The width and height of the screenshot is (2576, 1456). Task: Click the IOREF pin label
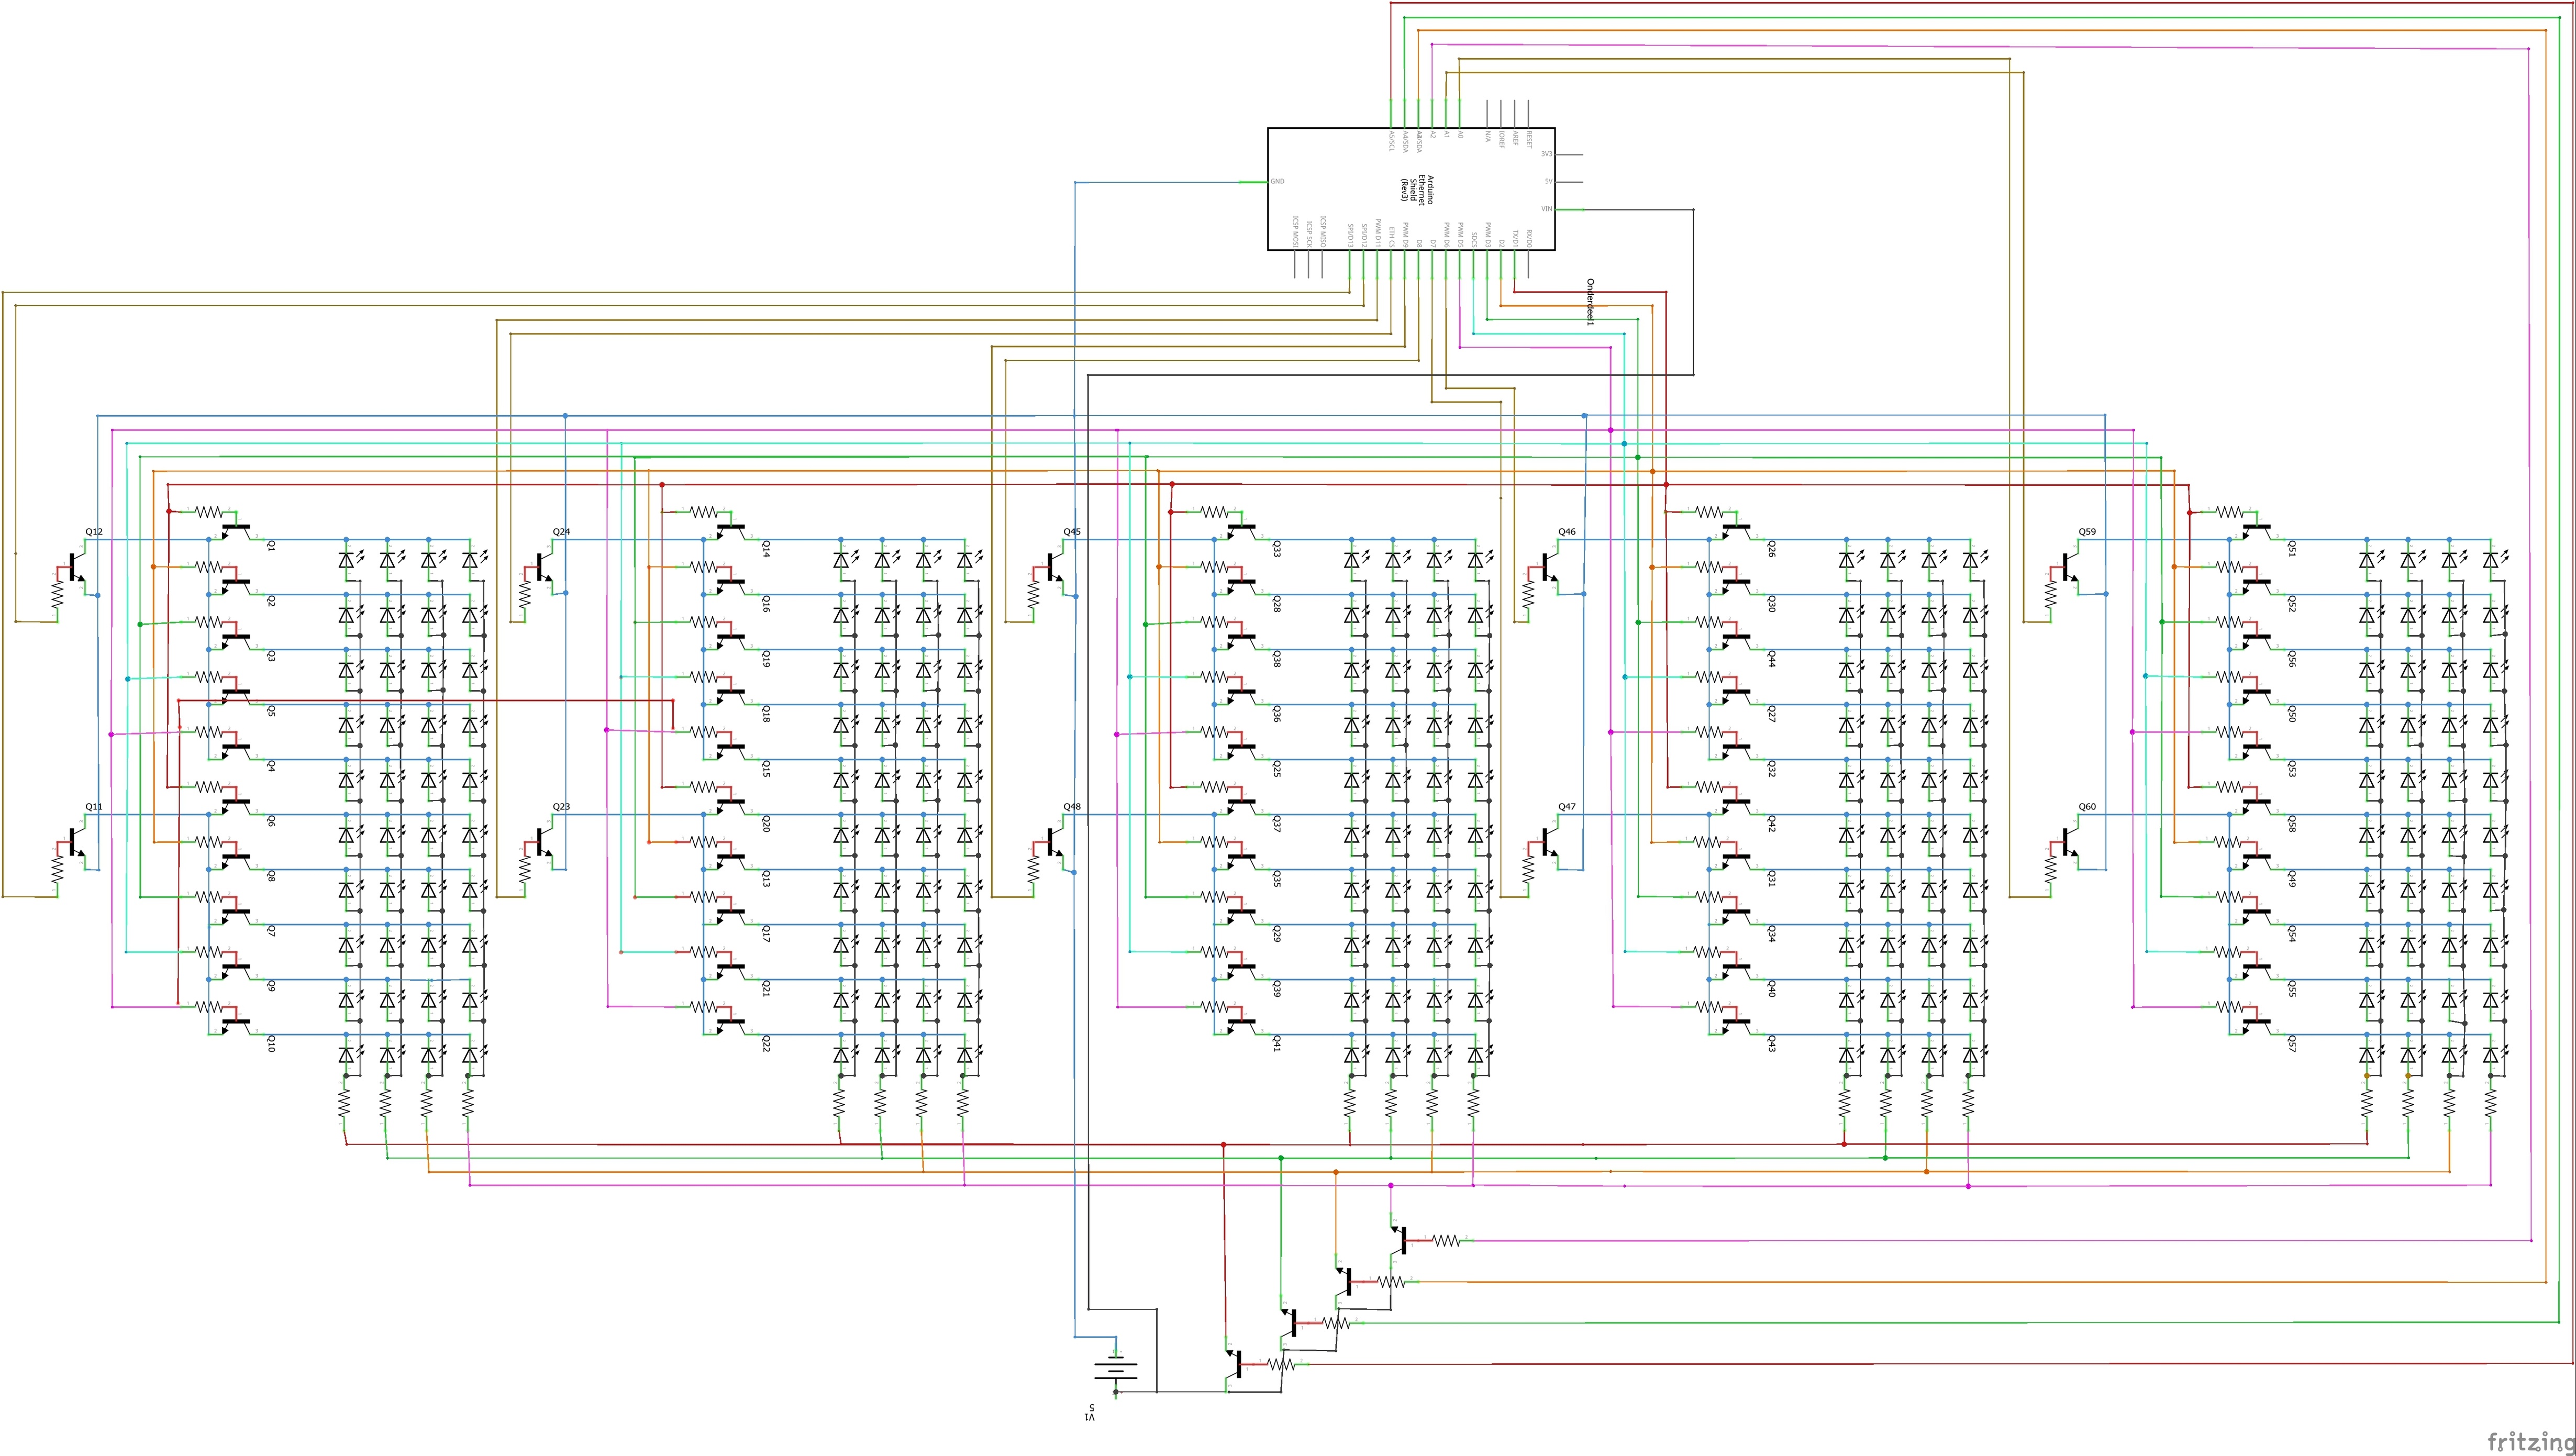(1502, 140)
